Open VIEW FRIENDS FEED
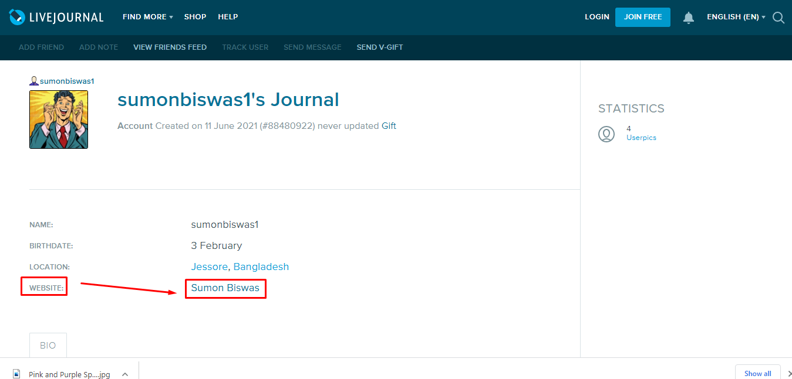The image size is (792, 379). coord(170,47)
